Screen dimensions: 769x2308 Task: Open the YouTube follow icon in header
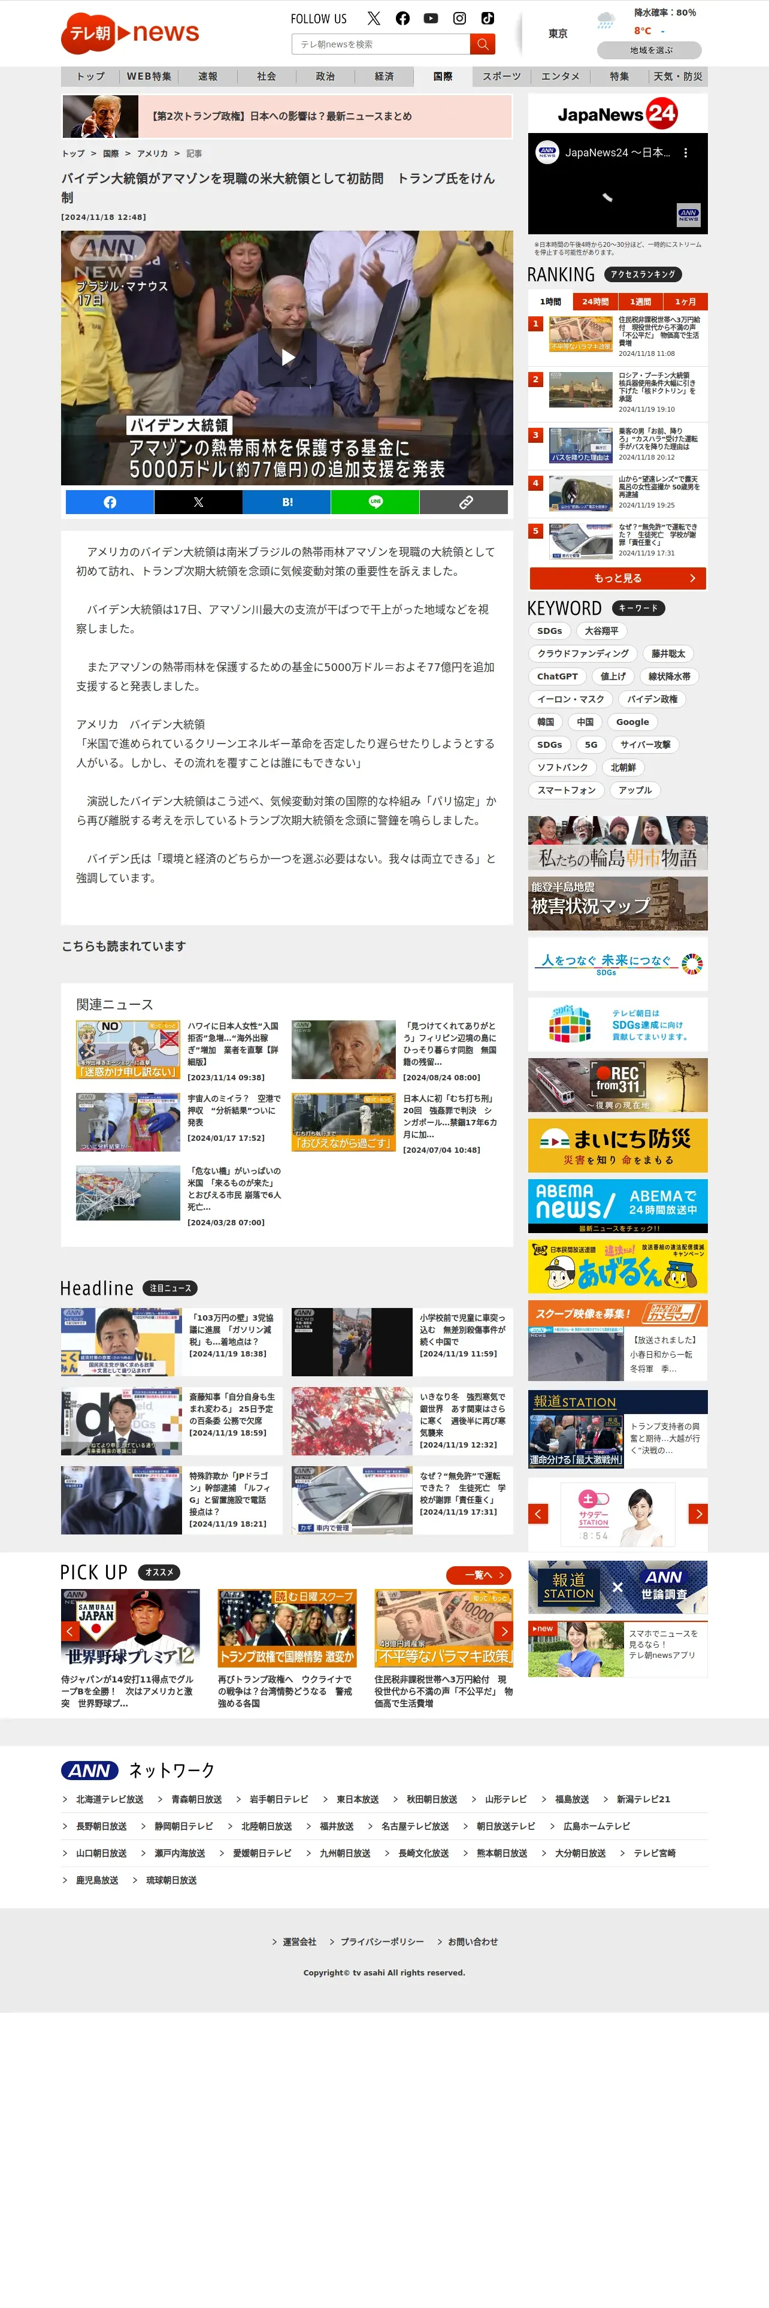pos(431,18)
